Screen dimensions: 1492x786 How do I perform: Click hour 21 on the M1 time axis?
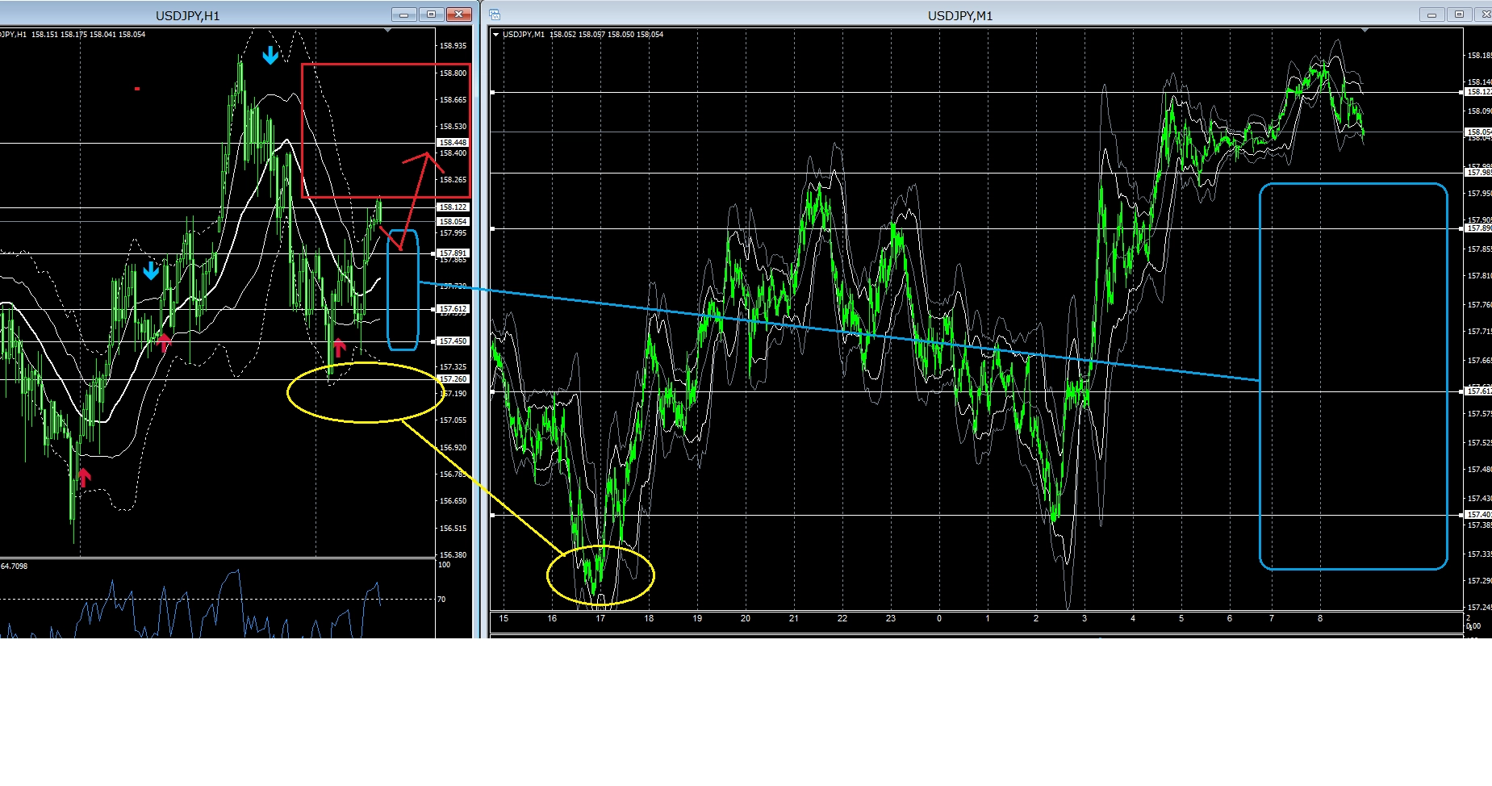pos(794,619)
